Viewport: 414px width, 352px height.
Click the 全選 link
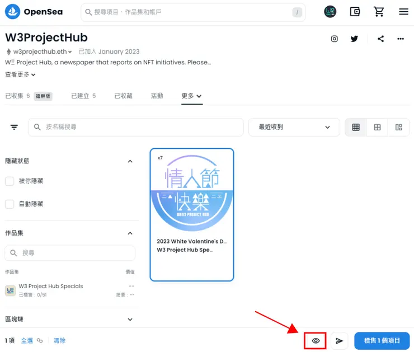tap(27, 340)
